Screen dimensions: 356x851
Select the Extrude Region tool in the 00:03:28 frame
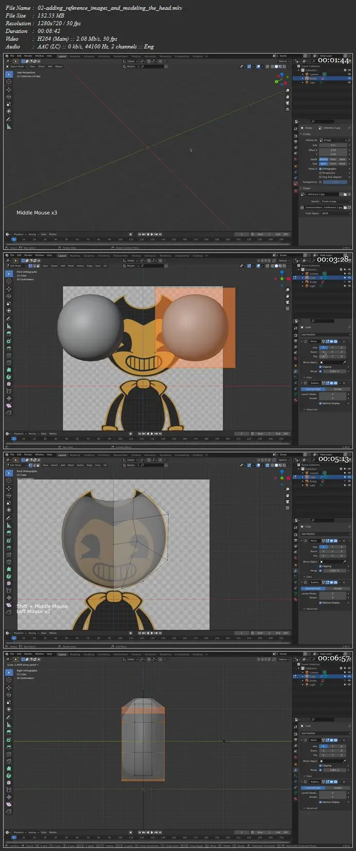pos(9,334)
